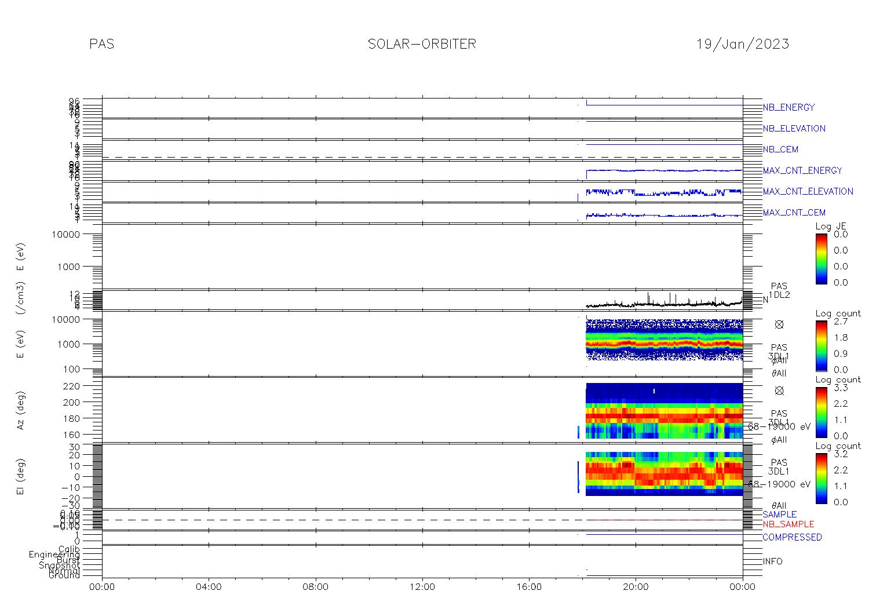Click the 3.3 colorbar maximum value
The height and width of the screenshot is (591, 876).
click(x=841, y=388)
